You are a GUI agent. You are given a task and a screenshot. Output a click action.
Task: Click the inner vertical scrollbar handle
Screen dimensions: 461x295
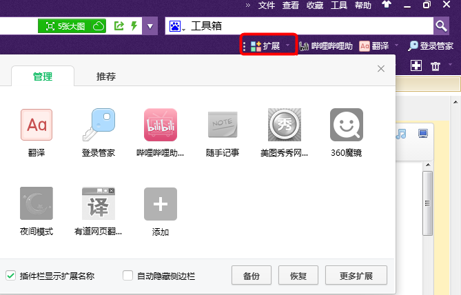coord(427,203)
